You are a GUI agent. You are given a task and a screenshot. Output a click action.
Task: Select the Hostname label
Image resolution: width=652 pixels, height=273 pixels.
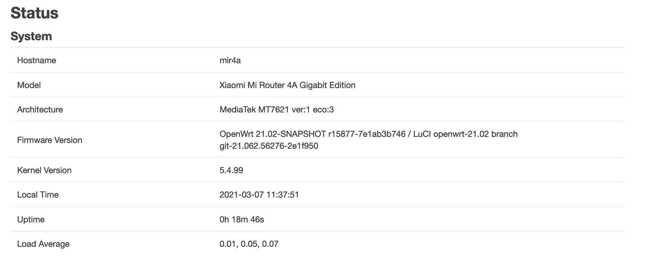click(37, 60)
